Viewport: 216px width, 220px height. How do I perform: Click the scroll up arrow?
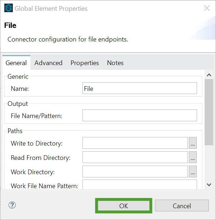(209, 75)
